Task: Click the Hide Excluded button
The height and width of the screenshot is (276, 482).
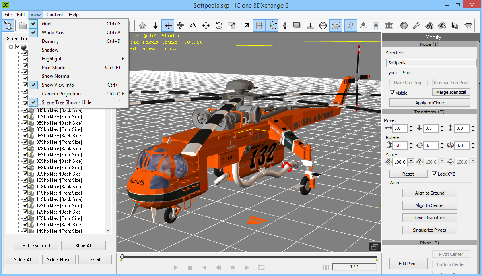Action: pos(36,246)
